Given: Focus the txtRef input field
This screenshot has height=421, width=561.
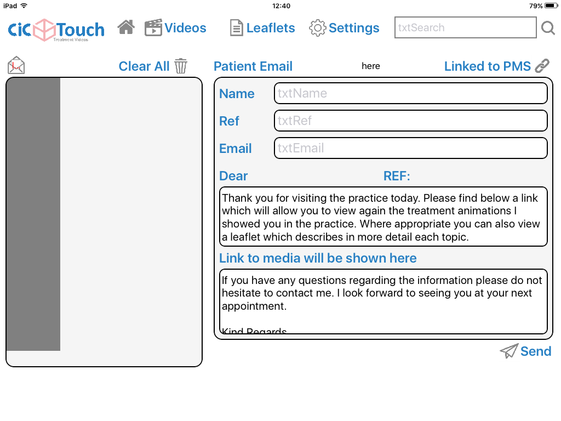Looking at the screenshot, I should (411, 121).
